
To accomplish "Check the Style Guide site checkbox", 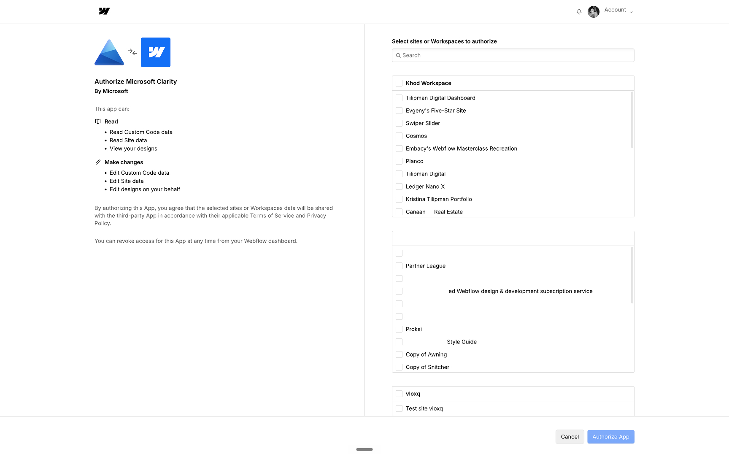I will (x=399, y=342).
